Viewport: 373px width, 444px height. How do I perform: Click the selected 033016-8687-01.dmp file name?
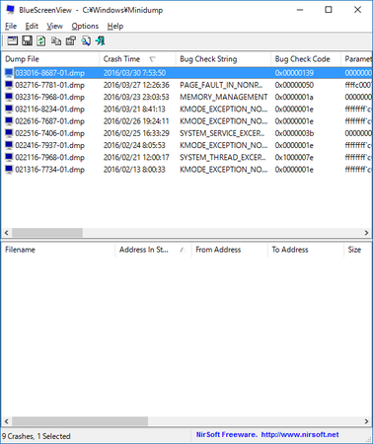tap(49, 73)
